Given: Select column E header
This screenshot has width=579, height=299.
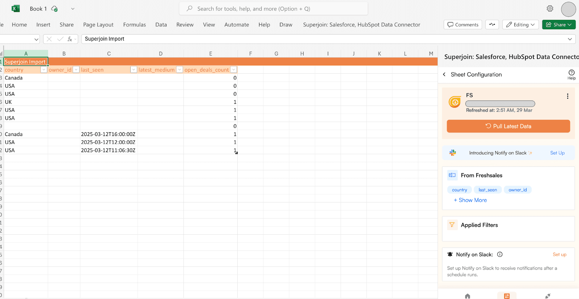Looking at the screenshot, I should (211, 54).
